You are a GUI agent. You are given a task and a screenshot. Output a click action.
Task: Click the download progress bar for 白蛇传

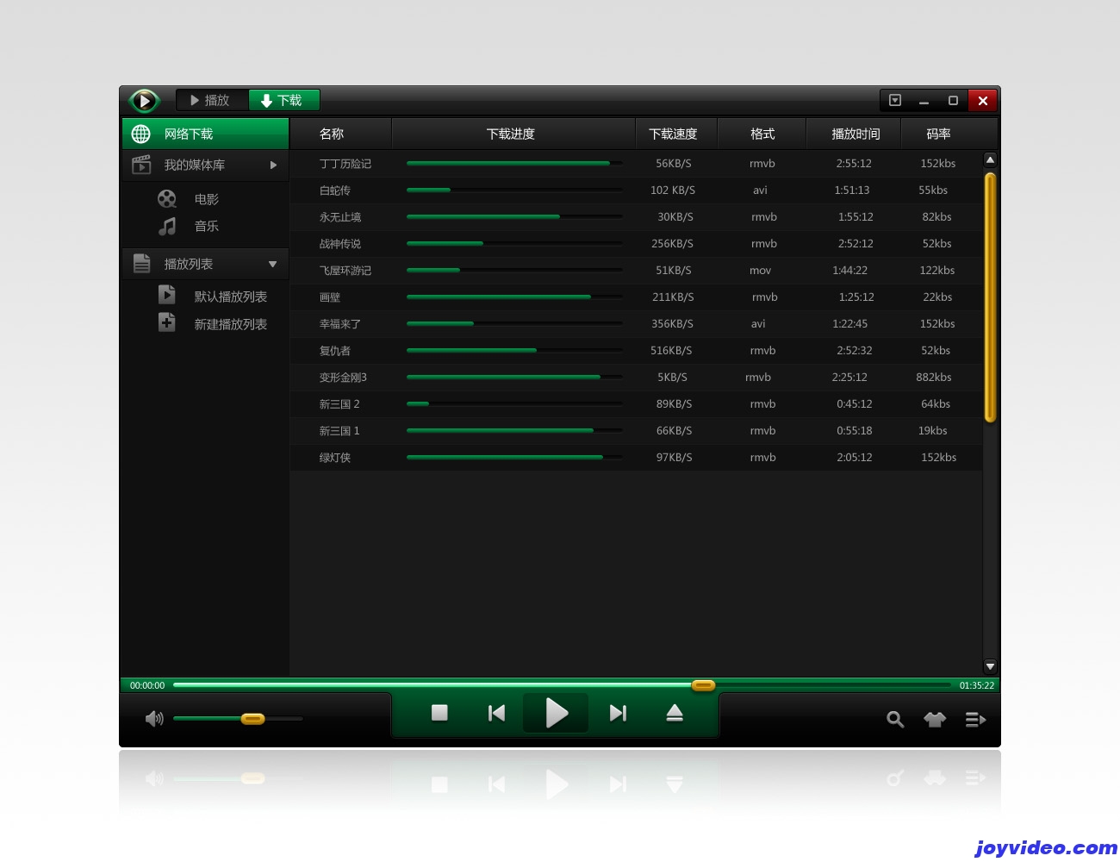tap(514, 190)
